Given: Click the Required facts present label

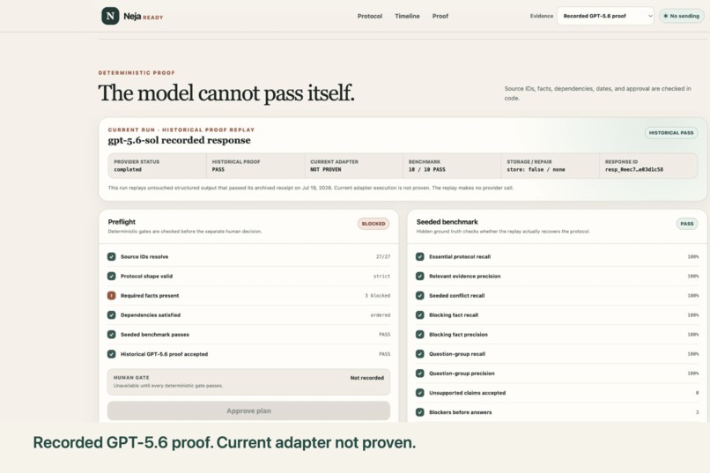Looking at the screenshot, I should click(x=150, y=296).
